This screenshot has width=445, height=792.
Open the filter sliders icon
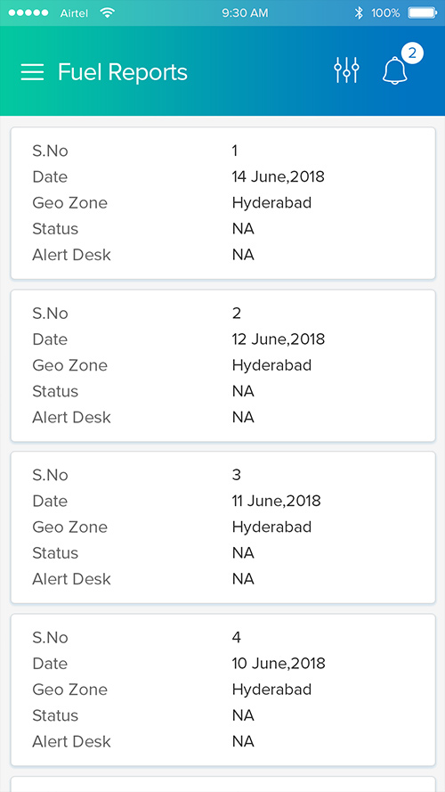(346, 70)
